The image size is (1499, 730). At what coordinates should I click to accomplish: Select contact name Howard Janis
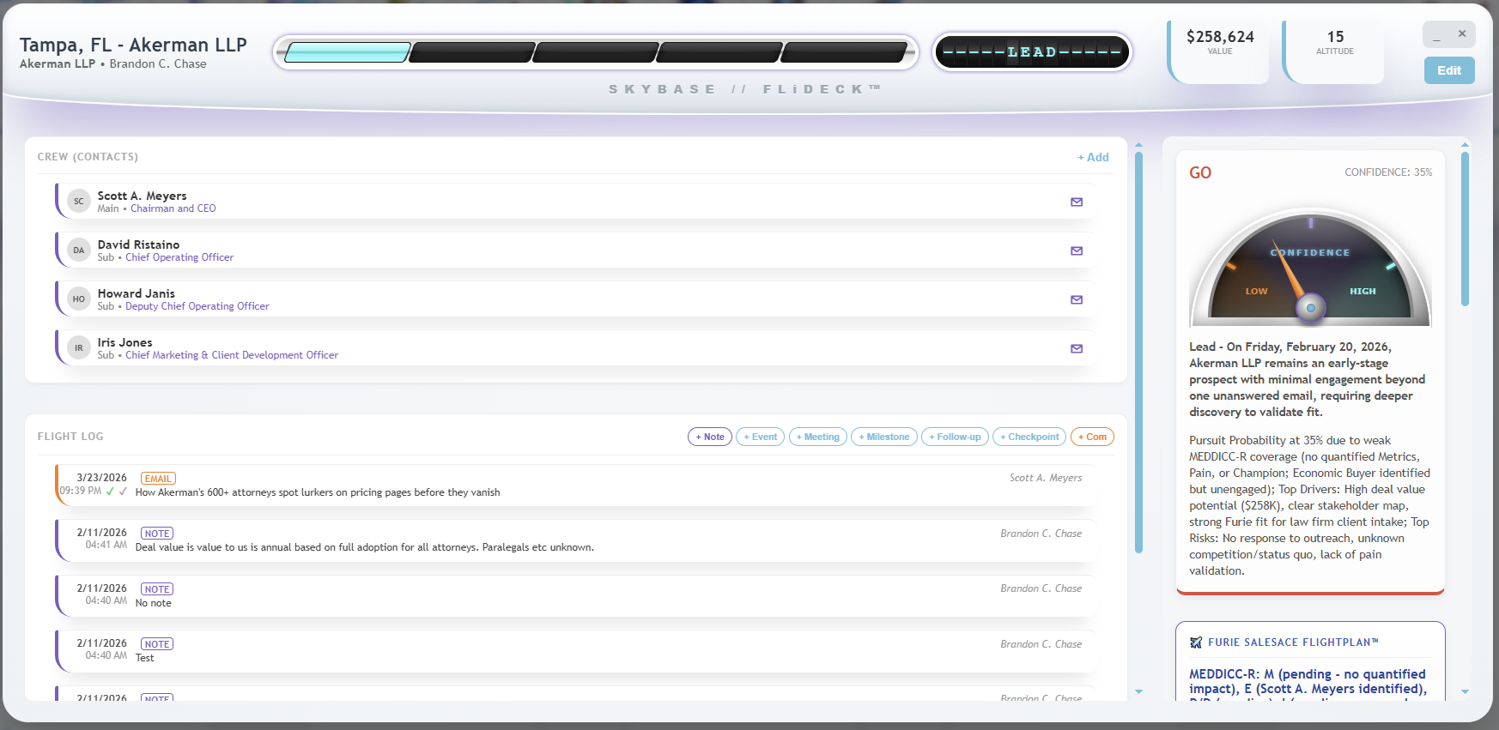click(x=136, y=293)
